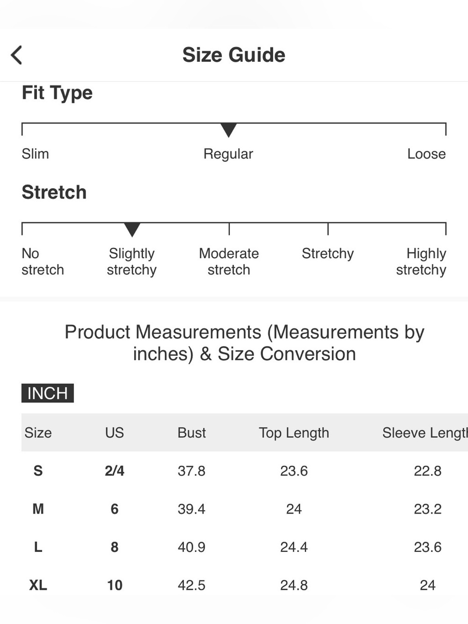
Task: Go back using the left chevron arrow
Action: point(16,55)
